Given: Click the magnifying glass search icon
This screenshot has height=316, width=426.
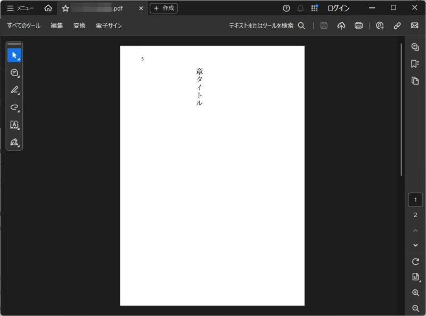Looking at the screenshot, I should click(301, 26).
